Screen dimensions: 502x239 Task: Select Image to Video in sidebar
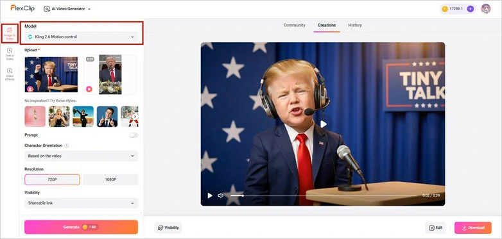(x=10, y=33)
